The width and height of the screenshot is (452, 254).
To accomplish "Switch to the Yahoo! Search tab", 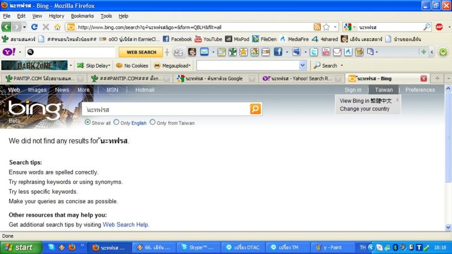I will click(302, 78).
